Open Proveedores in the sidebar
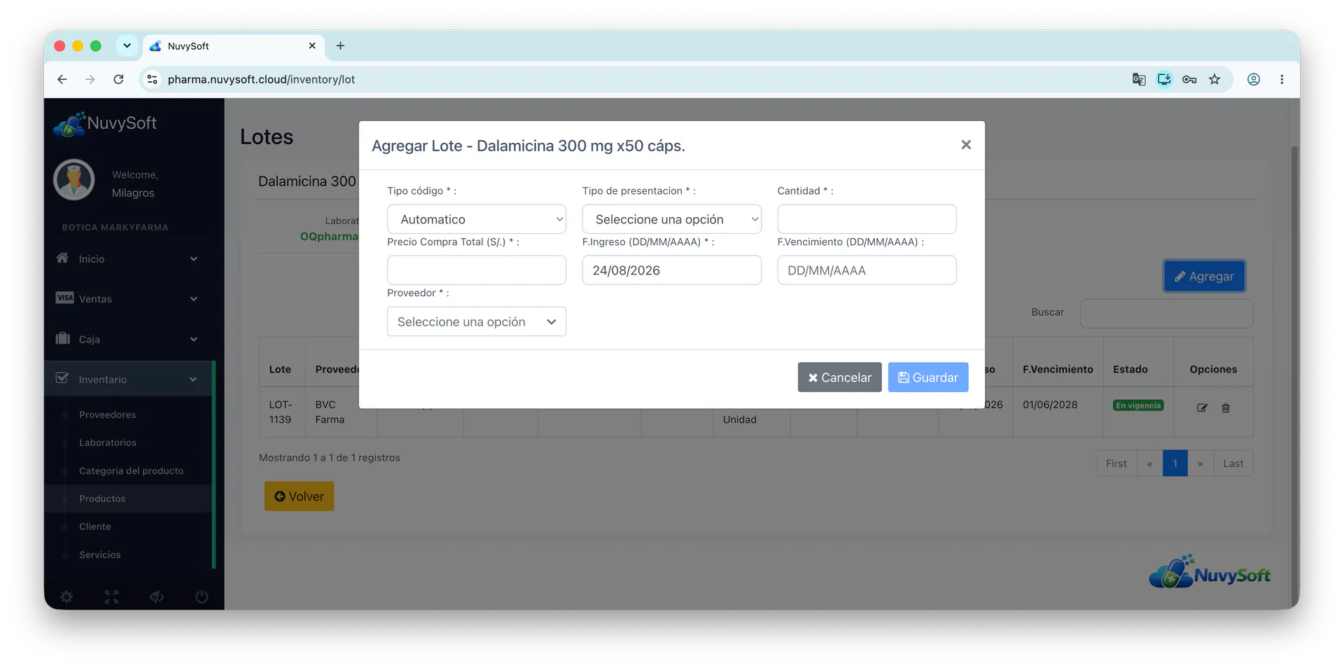This screenshot has width=1344, height=668. coord(107,415)
